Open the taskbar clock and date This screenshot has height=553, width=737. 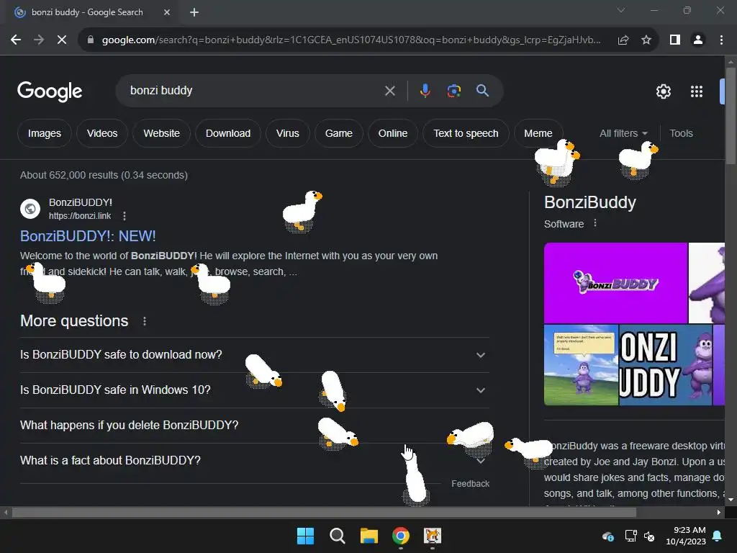pyautogui.click(x=686, y=536)
